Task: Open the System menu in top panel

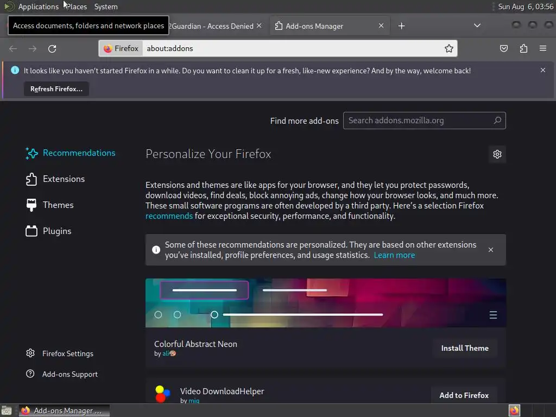Action: [106, 7]
